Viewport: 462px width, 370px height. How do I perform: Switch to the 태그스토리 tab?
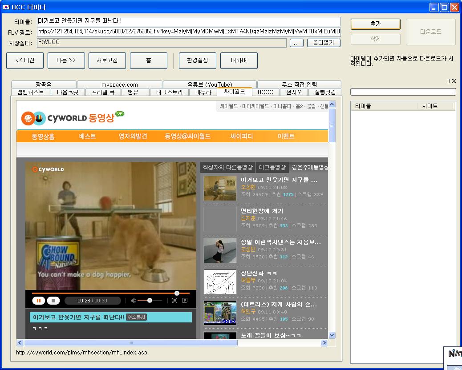(170, 92)
